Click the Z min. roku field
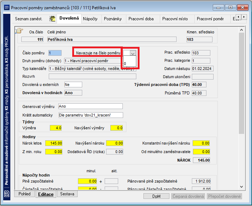 pos(54,152)
